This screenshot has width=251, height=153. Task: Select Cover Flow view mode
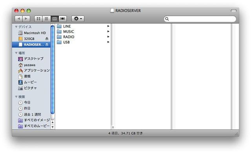coord(63,19)
